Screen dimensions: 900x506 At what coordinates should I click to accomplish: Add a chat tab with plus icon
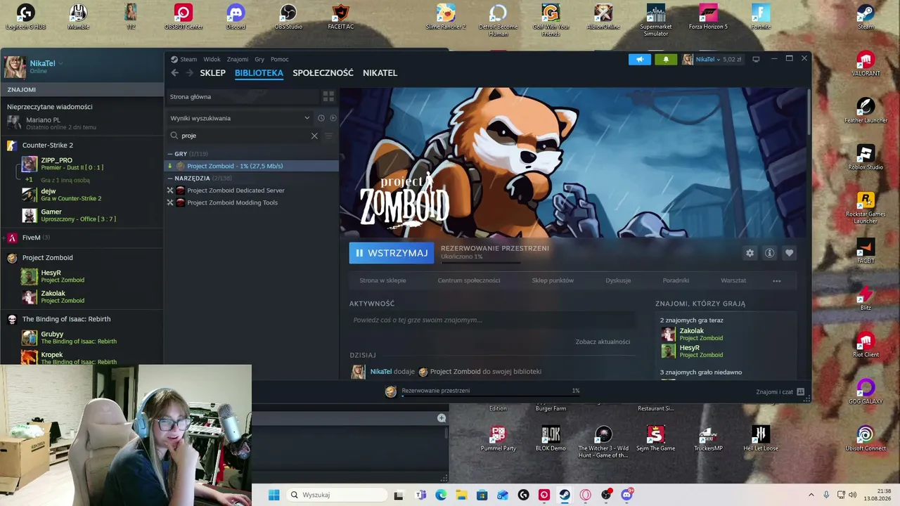click(442, 418)
